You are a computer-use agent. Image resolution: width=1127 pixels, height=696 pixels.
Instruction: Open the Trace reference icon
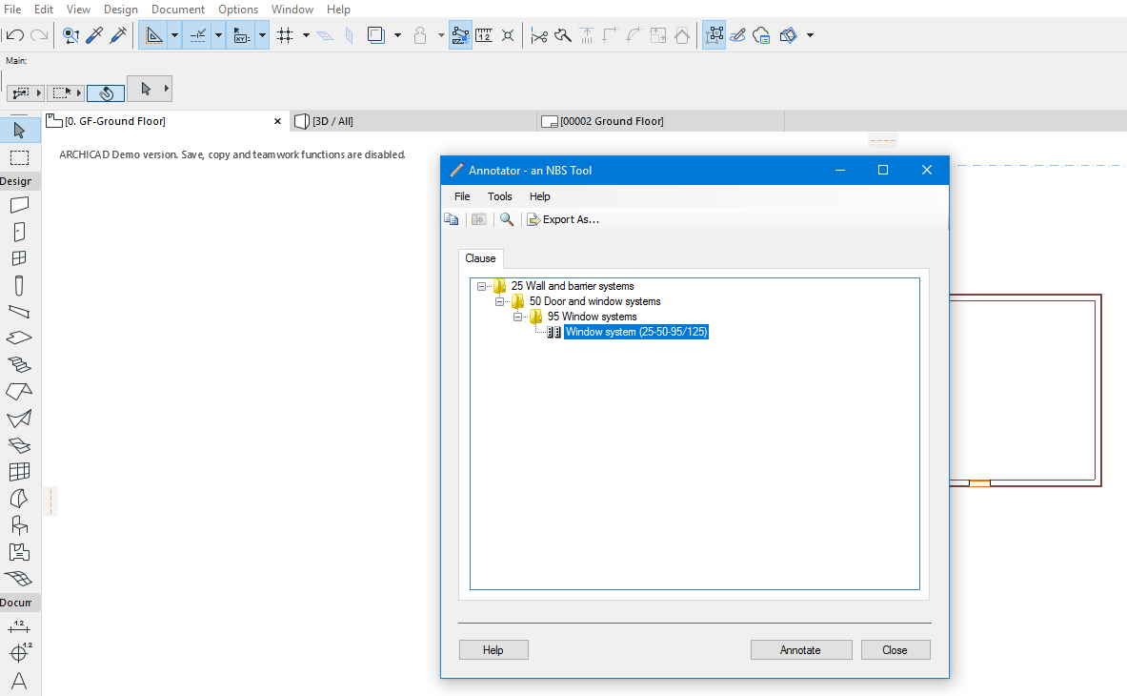point(376,35)
